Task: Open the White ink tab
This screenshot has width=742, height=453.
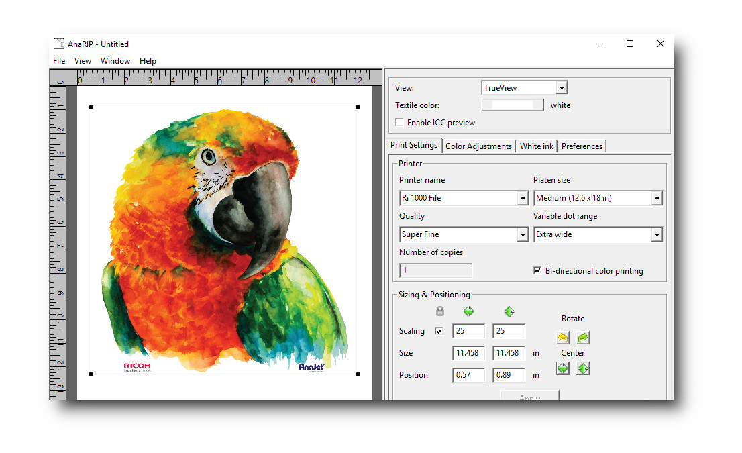Action: pos(537,146)
